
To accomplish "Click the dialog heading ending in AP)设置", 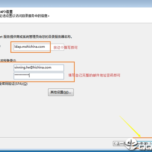I will (6, 11).
